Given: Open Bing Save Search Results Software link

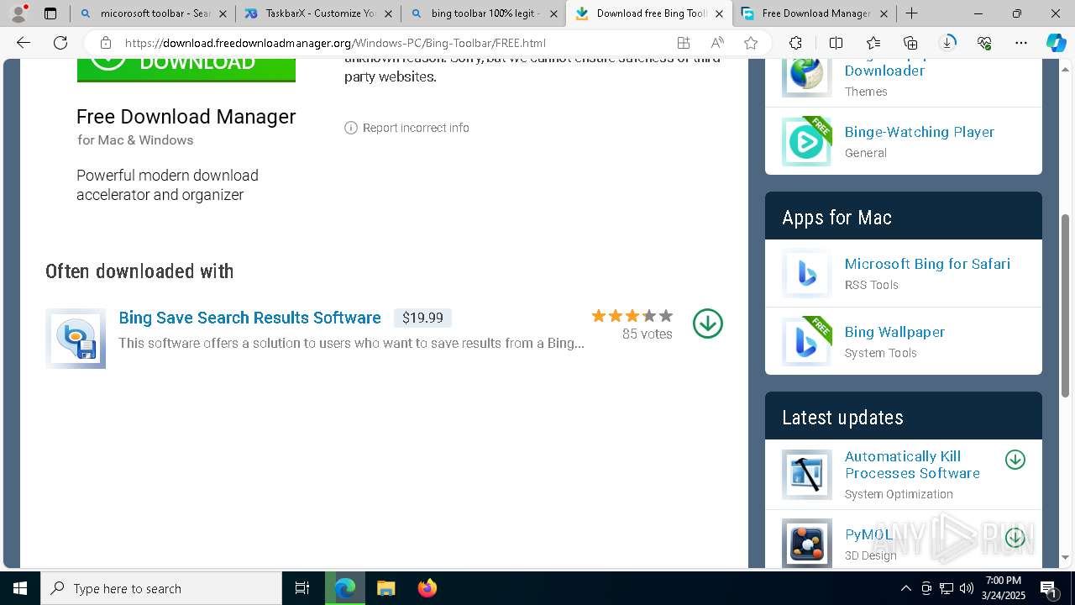Looking at the screenshot, I should coord(249,318).
